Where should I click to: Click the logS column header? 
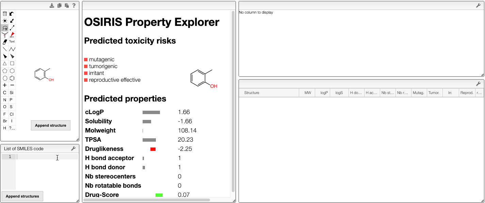coord(339,93)
